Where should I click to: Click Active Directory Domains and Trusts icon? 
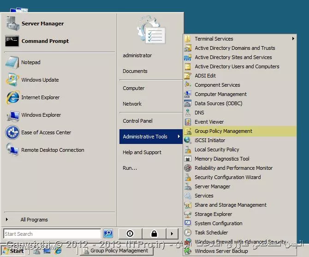click(188, 48)
